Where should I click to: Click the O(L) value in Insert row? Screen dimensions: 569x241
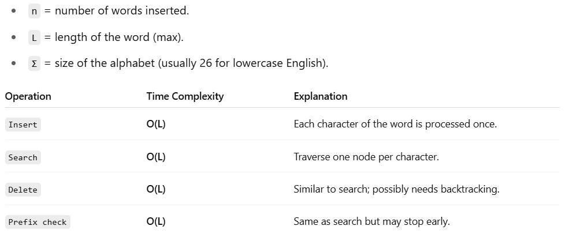[x=156, y=124]
